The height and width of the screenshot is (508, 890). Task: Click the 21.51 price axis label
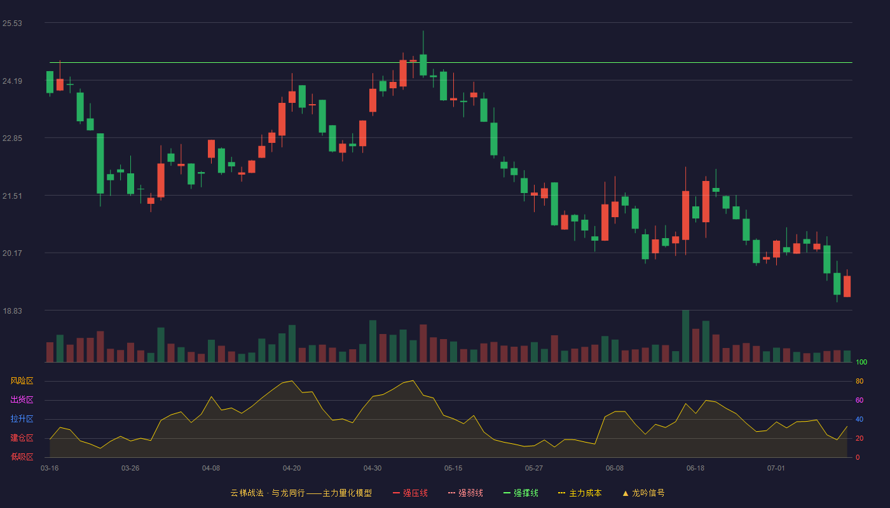(x=12, y=196)
